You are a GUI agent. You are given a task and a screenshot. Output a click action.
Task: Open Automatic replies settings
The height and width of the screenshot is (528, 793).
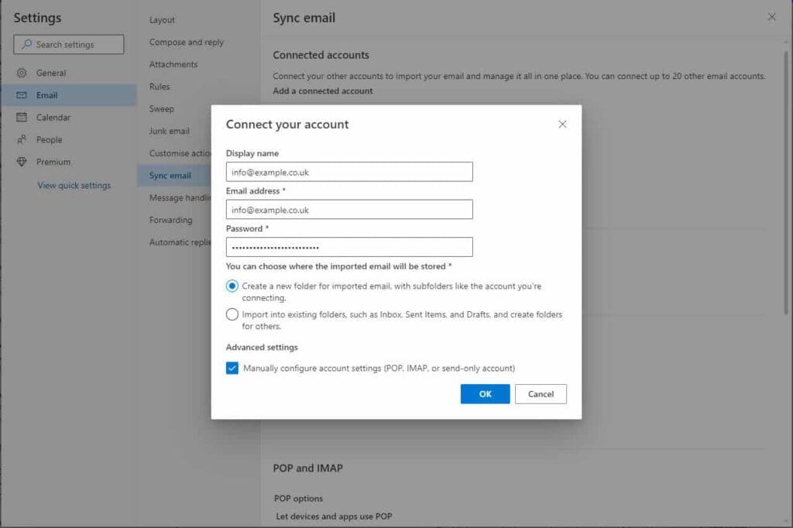tap(180, 242)
